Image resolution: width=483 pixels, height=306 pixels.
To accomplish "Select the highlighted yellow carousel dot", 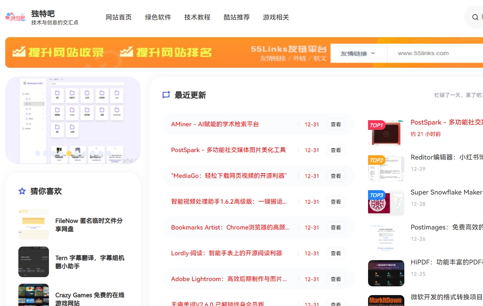I will coord(69,153).
